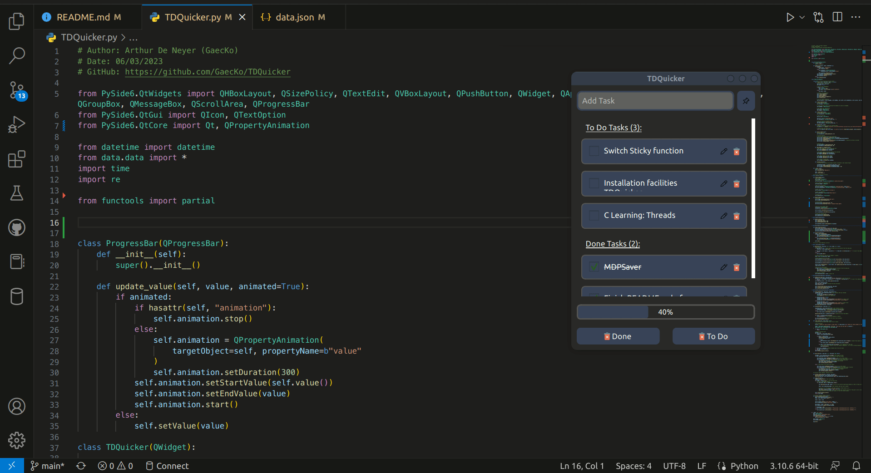Change file encoding UTF-8
This screenshot has height=473, width=871.
click(x=674, y=466)
